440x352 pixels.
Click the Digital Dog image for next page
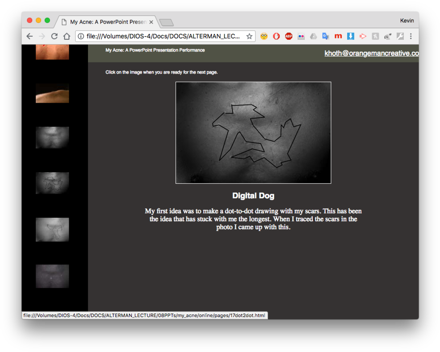click(253, 133)
